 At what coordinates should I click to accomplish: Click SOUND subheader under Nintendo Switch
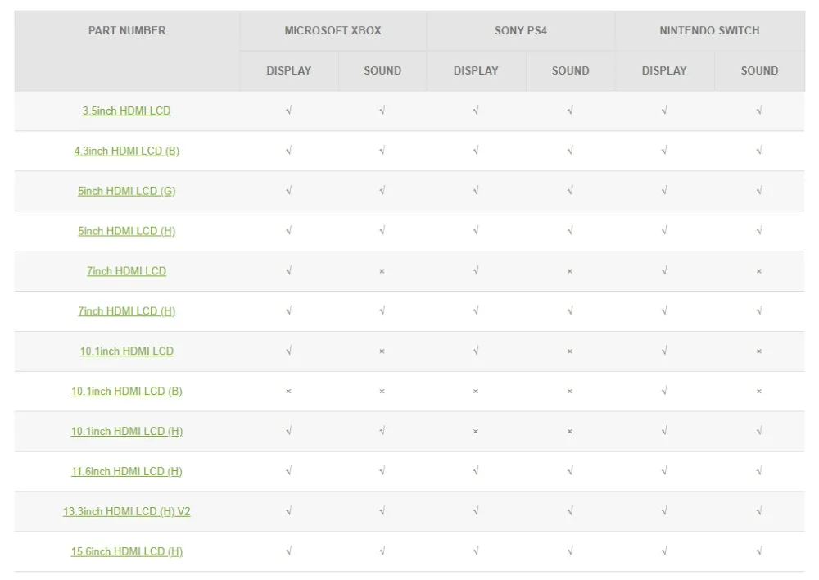click(759, 70)
